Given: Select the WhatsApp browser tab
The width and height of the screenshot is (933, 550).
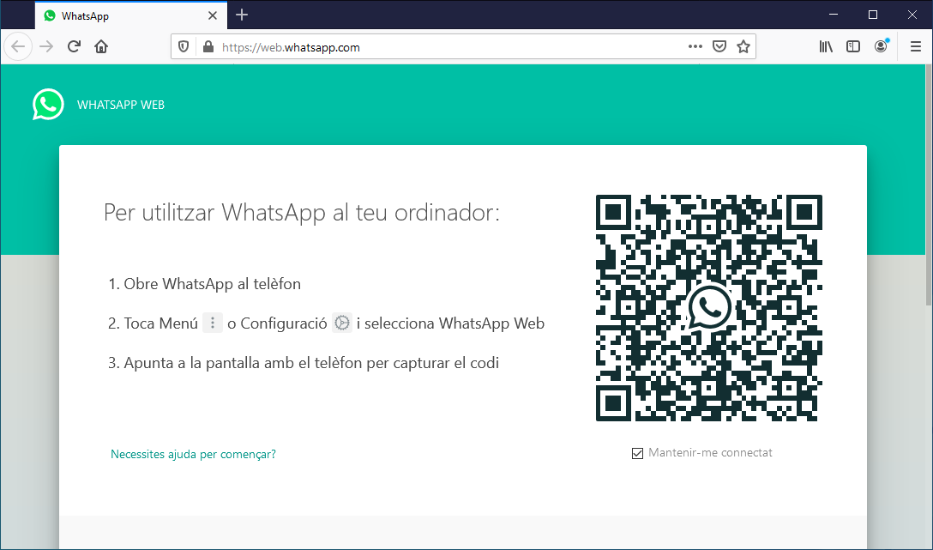Looking at the screenshot, I should [x=131, y=15].
